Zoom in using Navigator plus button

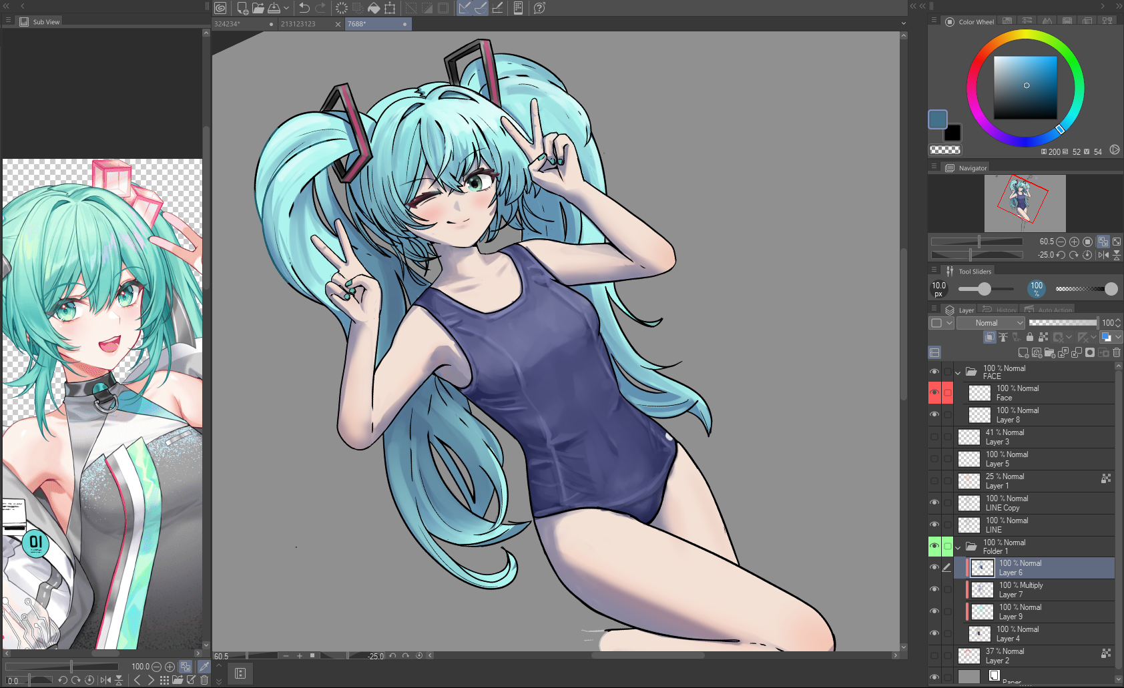click(1075, 242)
